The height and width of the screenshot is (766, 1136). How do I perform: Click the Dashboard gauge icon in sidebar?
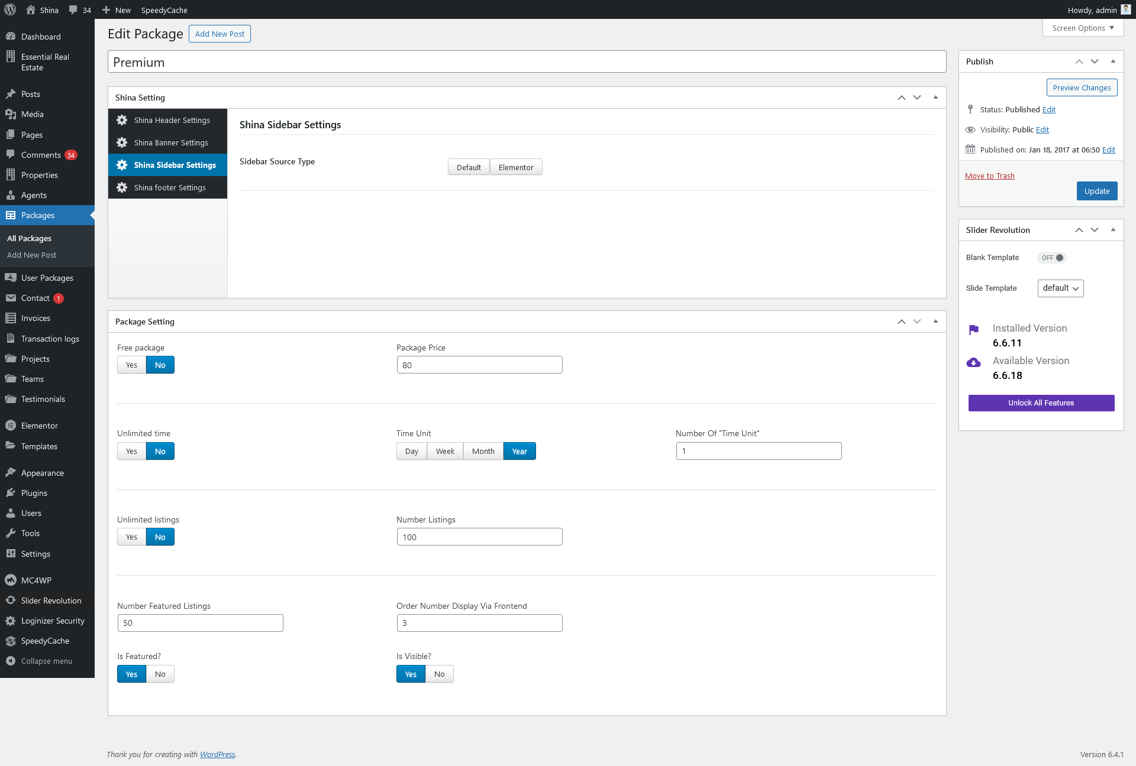click(11, 37)
